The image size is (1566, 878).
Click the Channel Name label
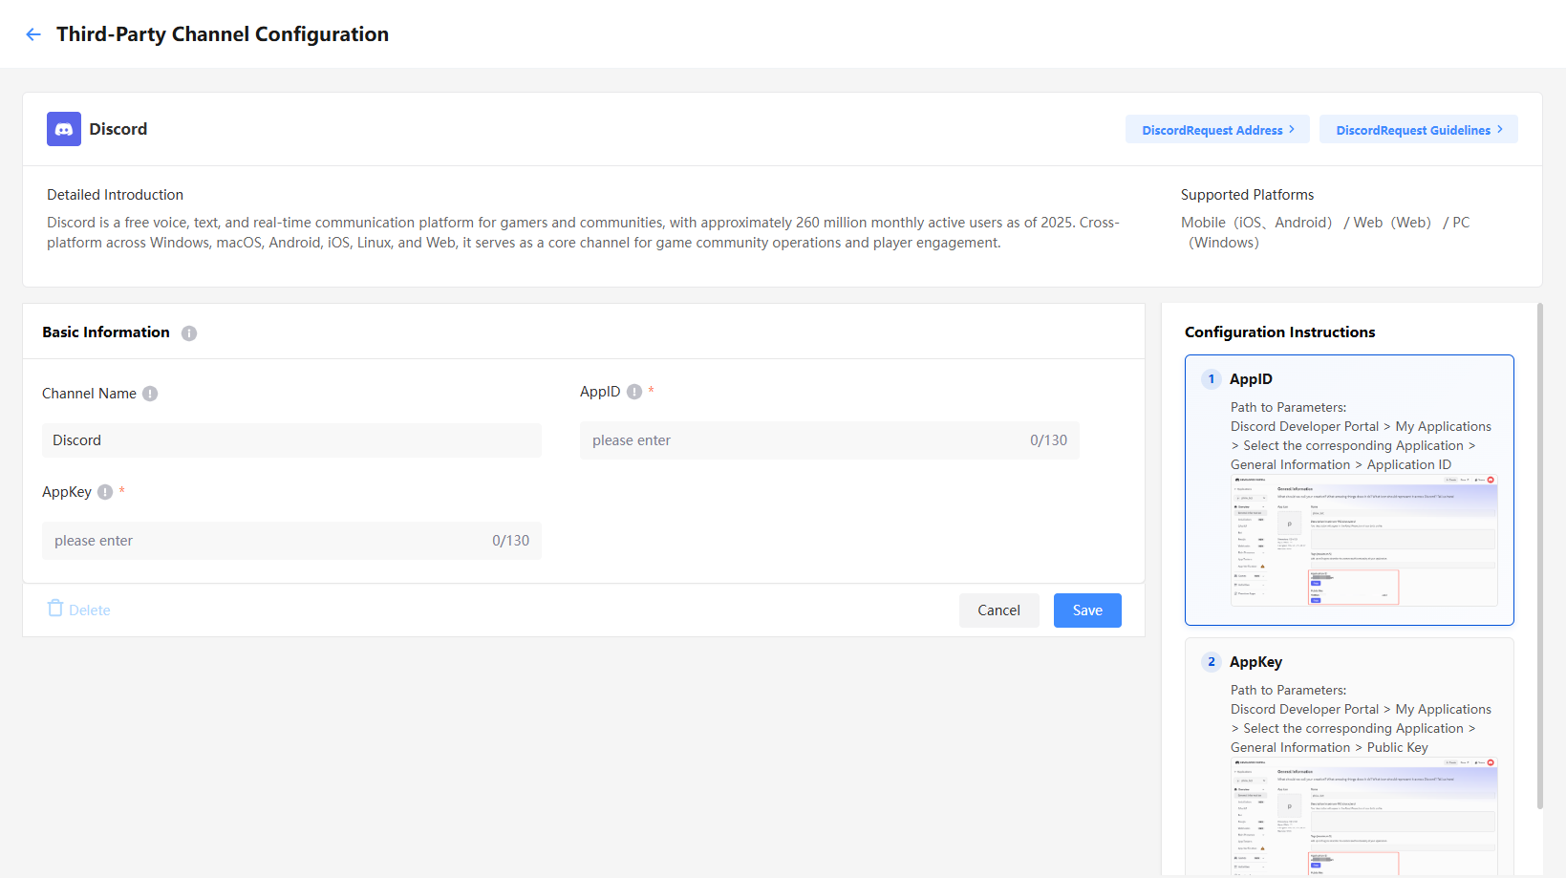[x=89, y=394]
